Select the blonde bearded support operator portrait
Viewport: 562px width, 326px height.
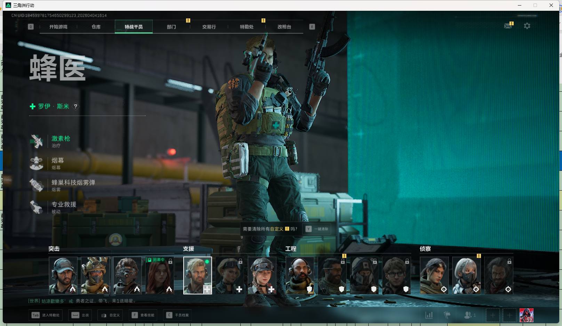click(x=198, y=275)
